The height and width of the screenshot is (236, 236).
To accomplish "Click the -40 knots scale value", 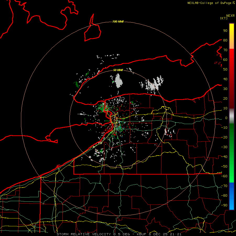I will [224, 157].
